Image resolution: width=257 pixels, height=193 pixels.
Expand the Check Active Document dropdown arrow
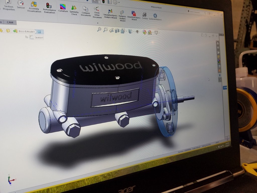tap(98, 23)
